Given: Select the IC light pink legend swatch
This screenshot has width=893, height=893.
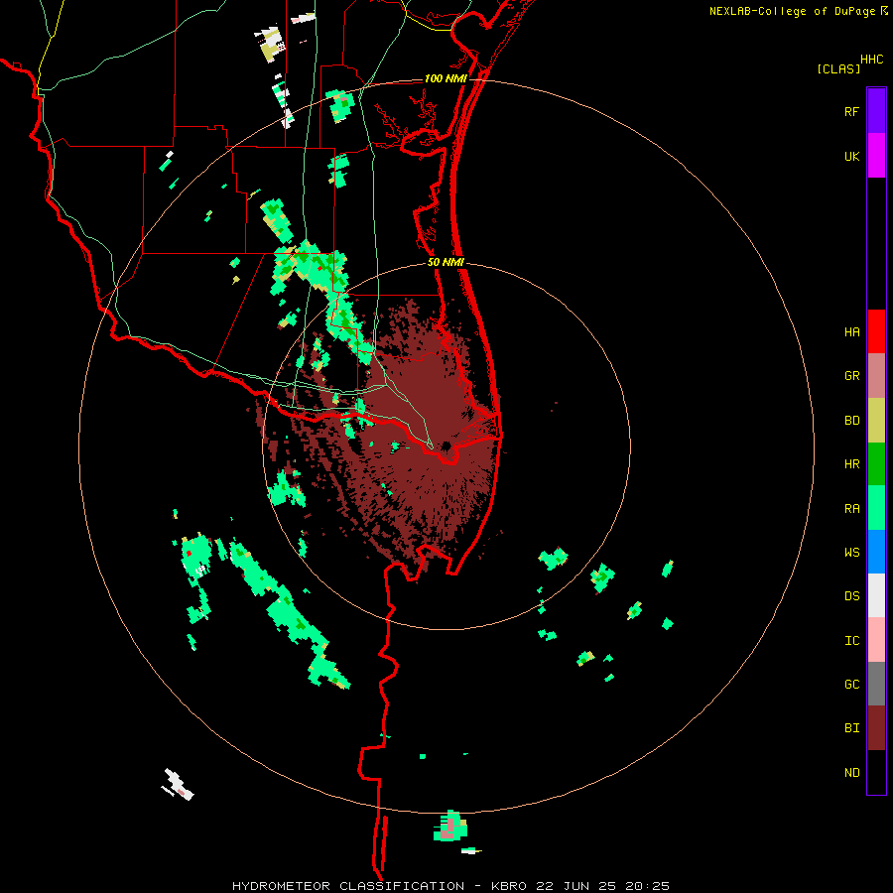Looking at the screenshot, I should click(876, 640).
